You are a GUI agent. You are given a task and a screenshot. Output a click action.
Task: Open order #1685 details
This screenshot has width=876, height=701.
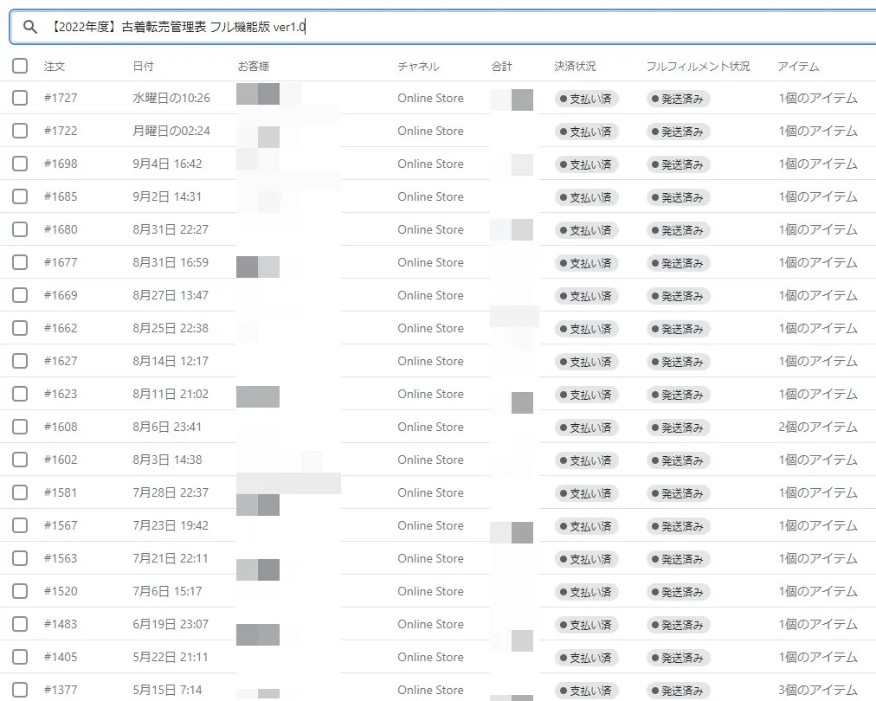pos(61,196)
